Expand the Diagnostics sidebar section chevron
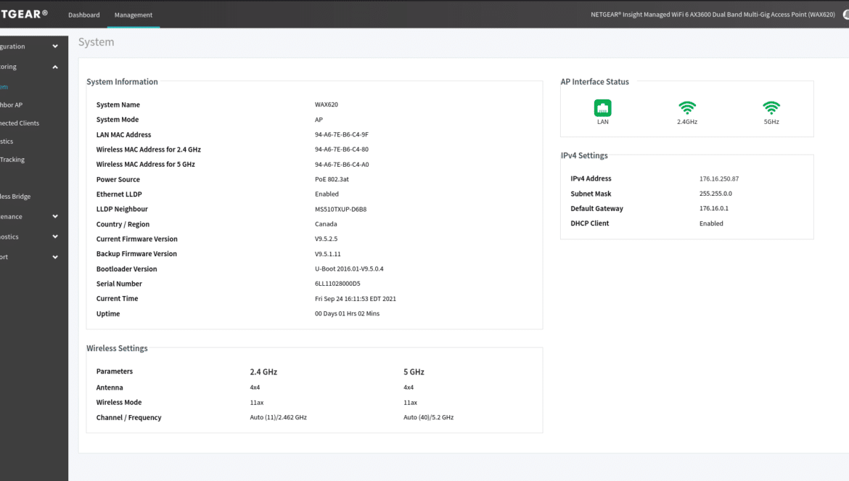Screen dimensions: 849x481 55,237
